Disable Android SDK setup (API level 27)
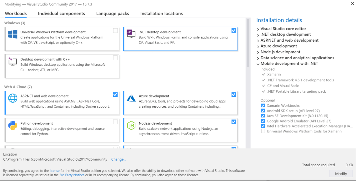 [263, 111]
